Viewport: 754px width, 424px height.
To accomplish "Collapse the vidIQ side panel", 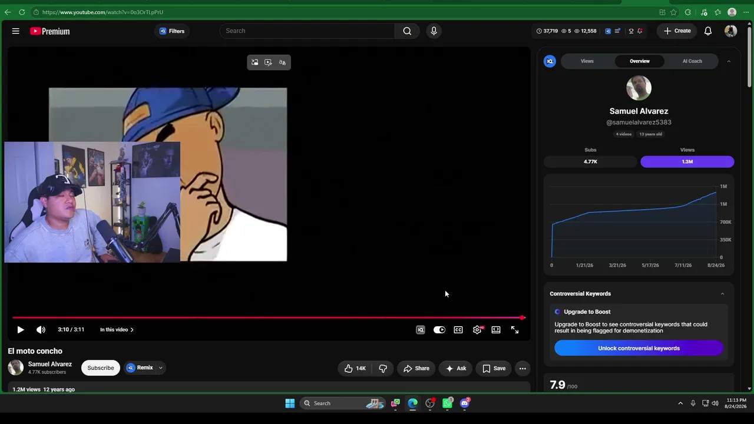I will click(729, 61).
